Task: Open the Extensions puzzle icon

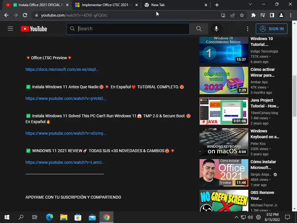Action: tap(253, 15)
